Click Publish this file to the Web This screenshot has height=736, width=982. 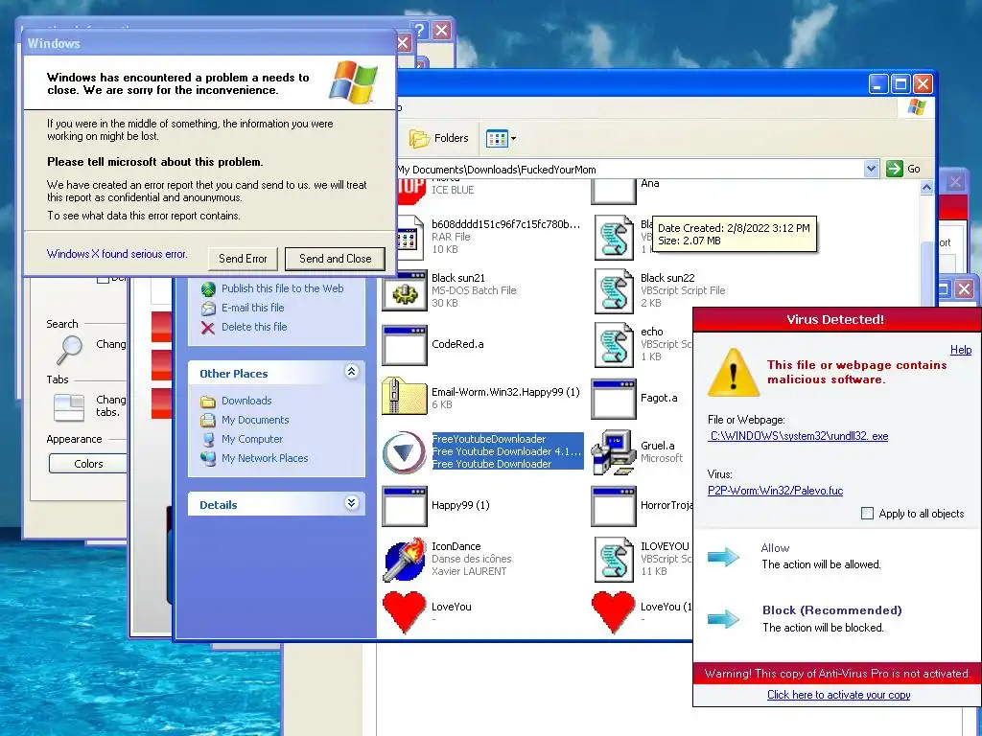pos(283,288)
